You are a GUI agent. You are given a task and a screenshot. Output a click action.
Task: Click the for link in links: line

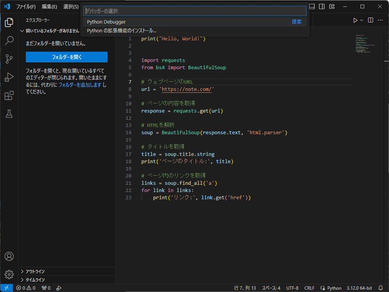pos(167,190)
